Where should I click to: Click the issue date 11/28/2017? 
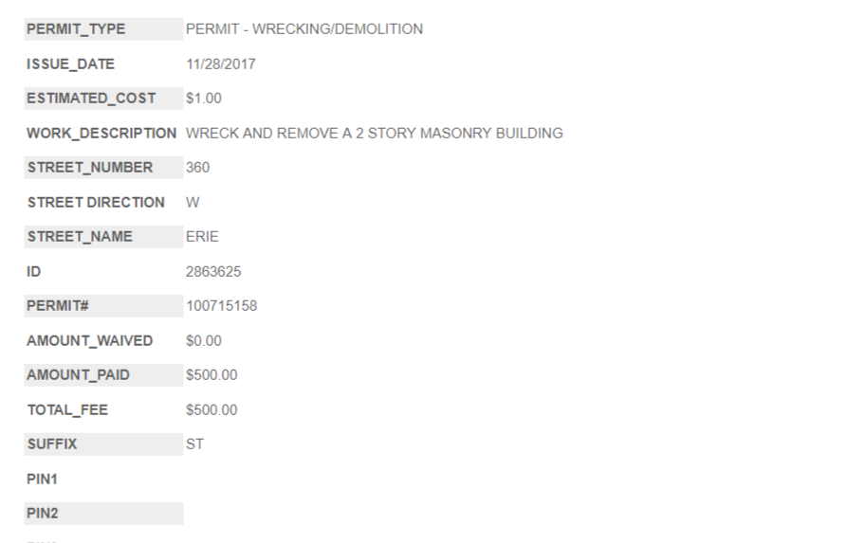tap(221, 64)
